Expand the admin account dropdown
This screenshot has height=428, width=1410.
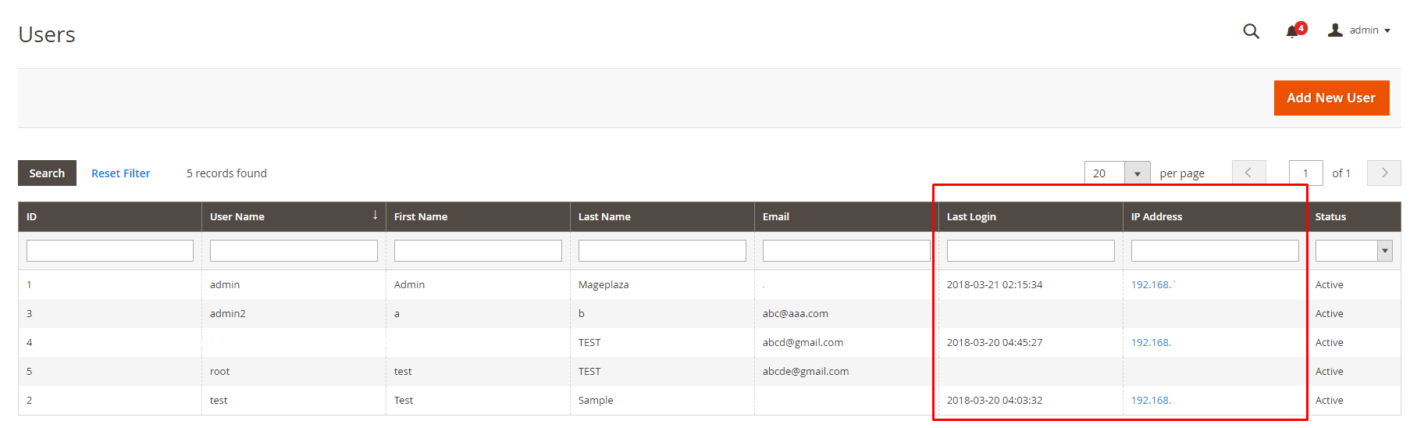(x=1387, y=31)
